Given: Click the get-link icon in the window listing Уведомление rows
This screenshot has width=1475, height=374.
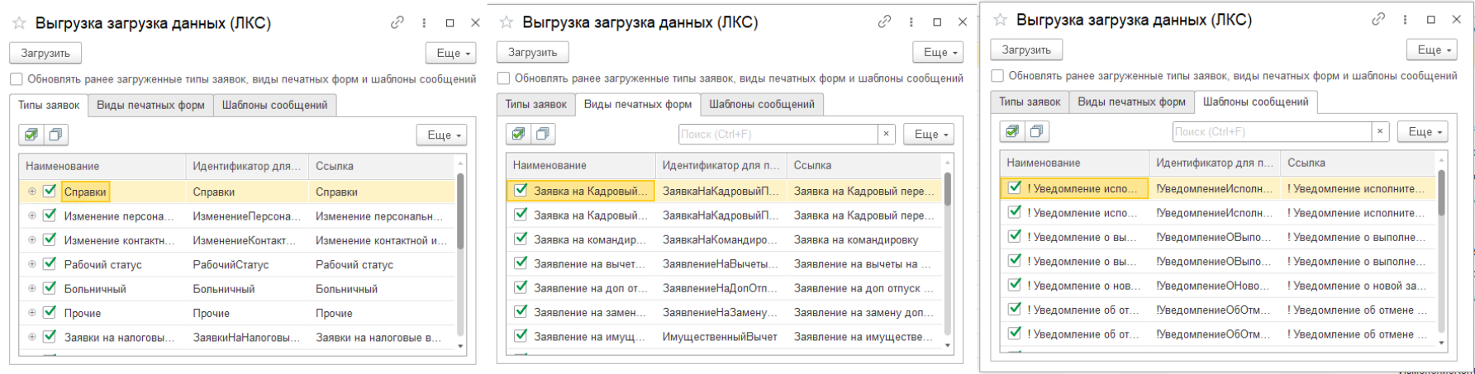Looking at the screenshot, I should 1378,19.
